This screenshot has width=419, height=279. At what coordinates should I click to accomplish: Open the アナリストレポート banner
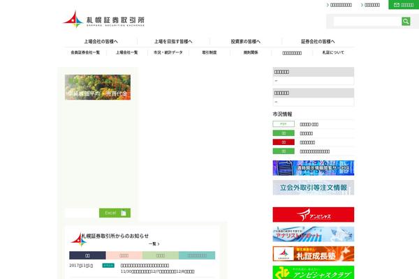click(314, 234)
